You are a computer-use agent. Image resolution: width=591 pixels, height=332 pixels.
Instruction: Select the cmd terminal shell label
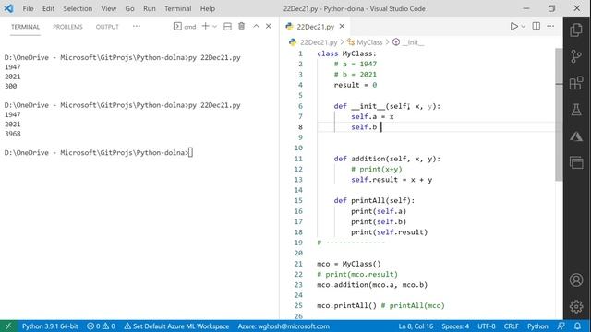tap(185, 27)
